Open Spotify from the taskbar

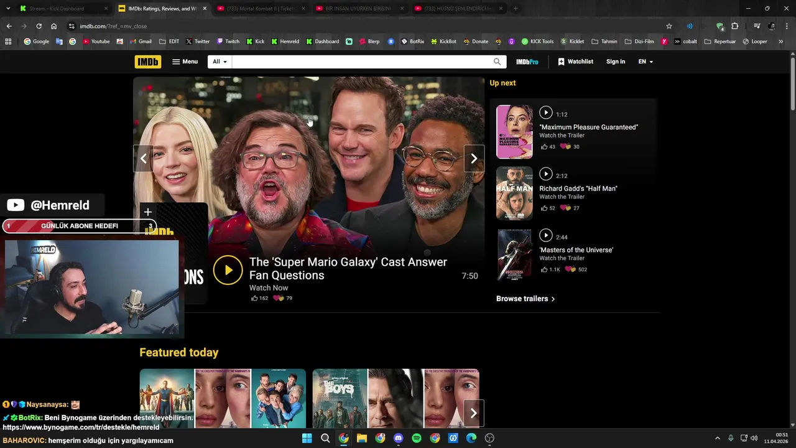tap(417, 438)
